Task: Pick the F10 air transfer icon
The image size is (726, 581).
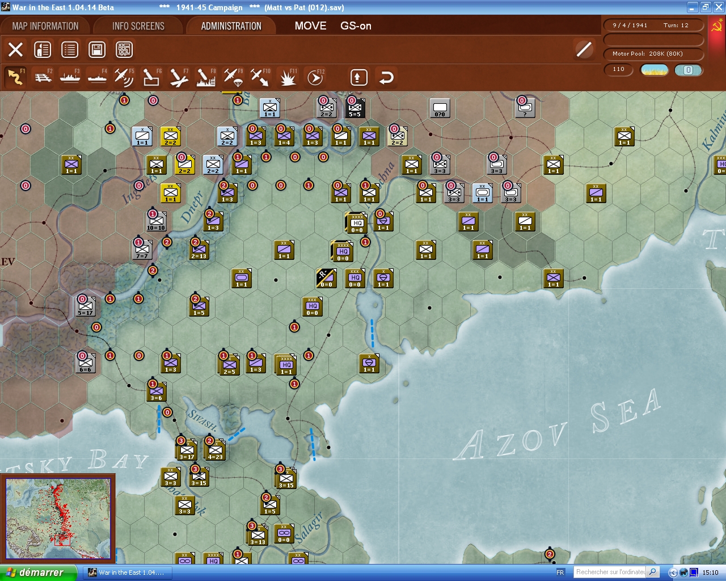Action: coord(260,77)
